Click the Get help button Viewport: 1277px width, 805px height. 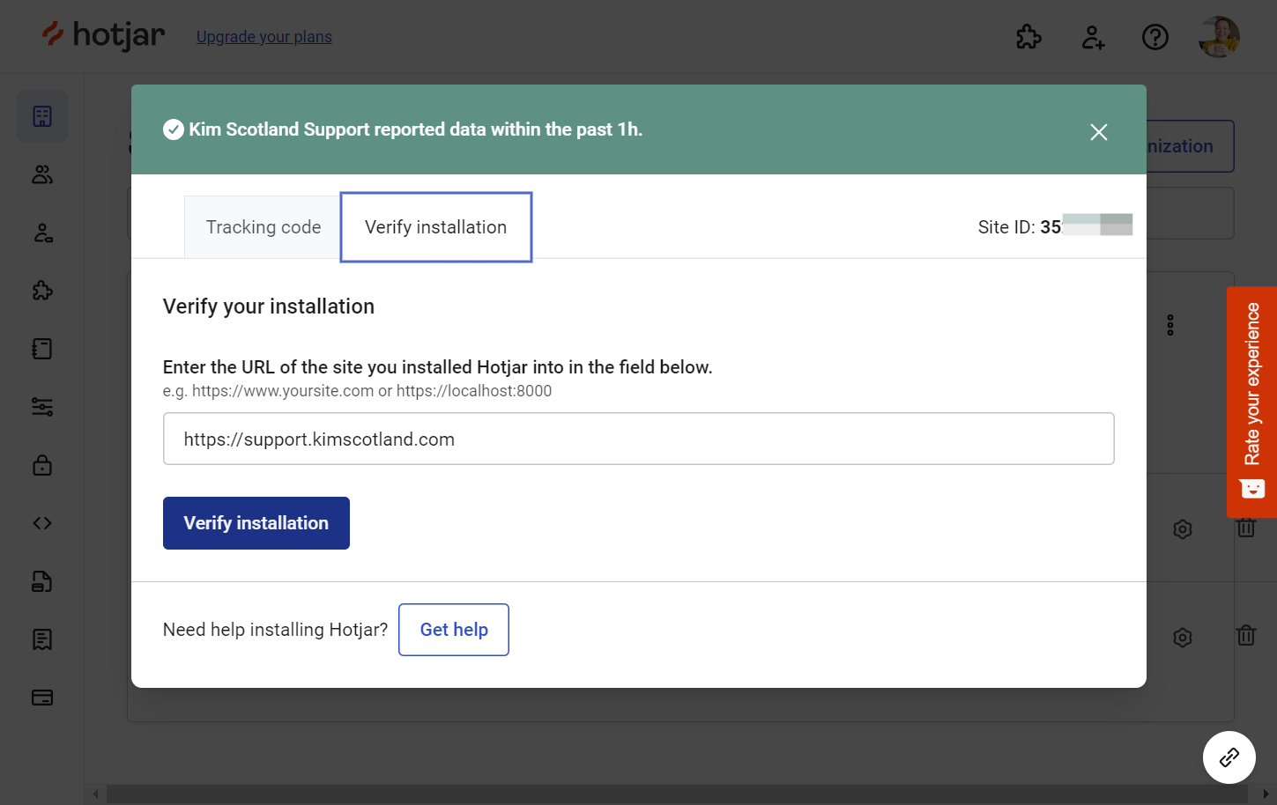click(x=454, y=630)
